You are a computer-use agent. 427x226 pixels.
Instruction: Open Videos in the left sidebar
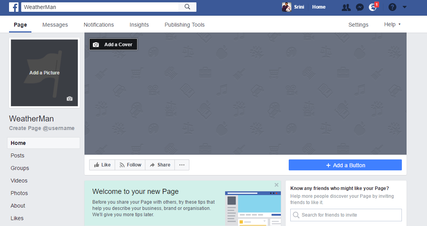point(19,181)
